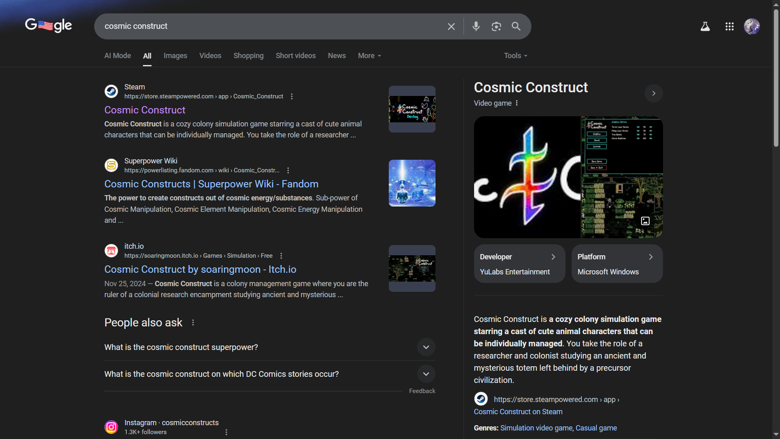This screenshot has height=439, width=780.
Task: Click the Steam favicon in first result
Action: click(111, 91)
